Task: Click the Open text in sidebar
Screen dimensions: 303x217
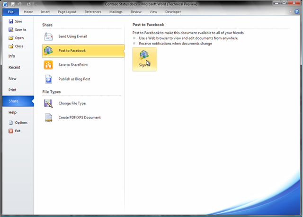Action: pyautogui.click(x=19, y=38)
